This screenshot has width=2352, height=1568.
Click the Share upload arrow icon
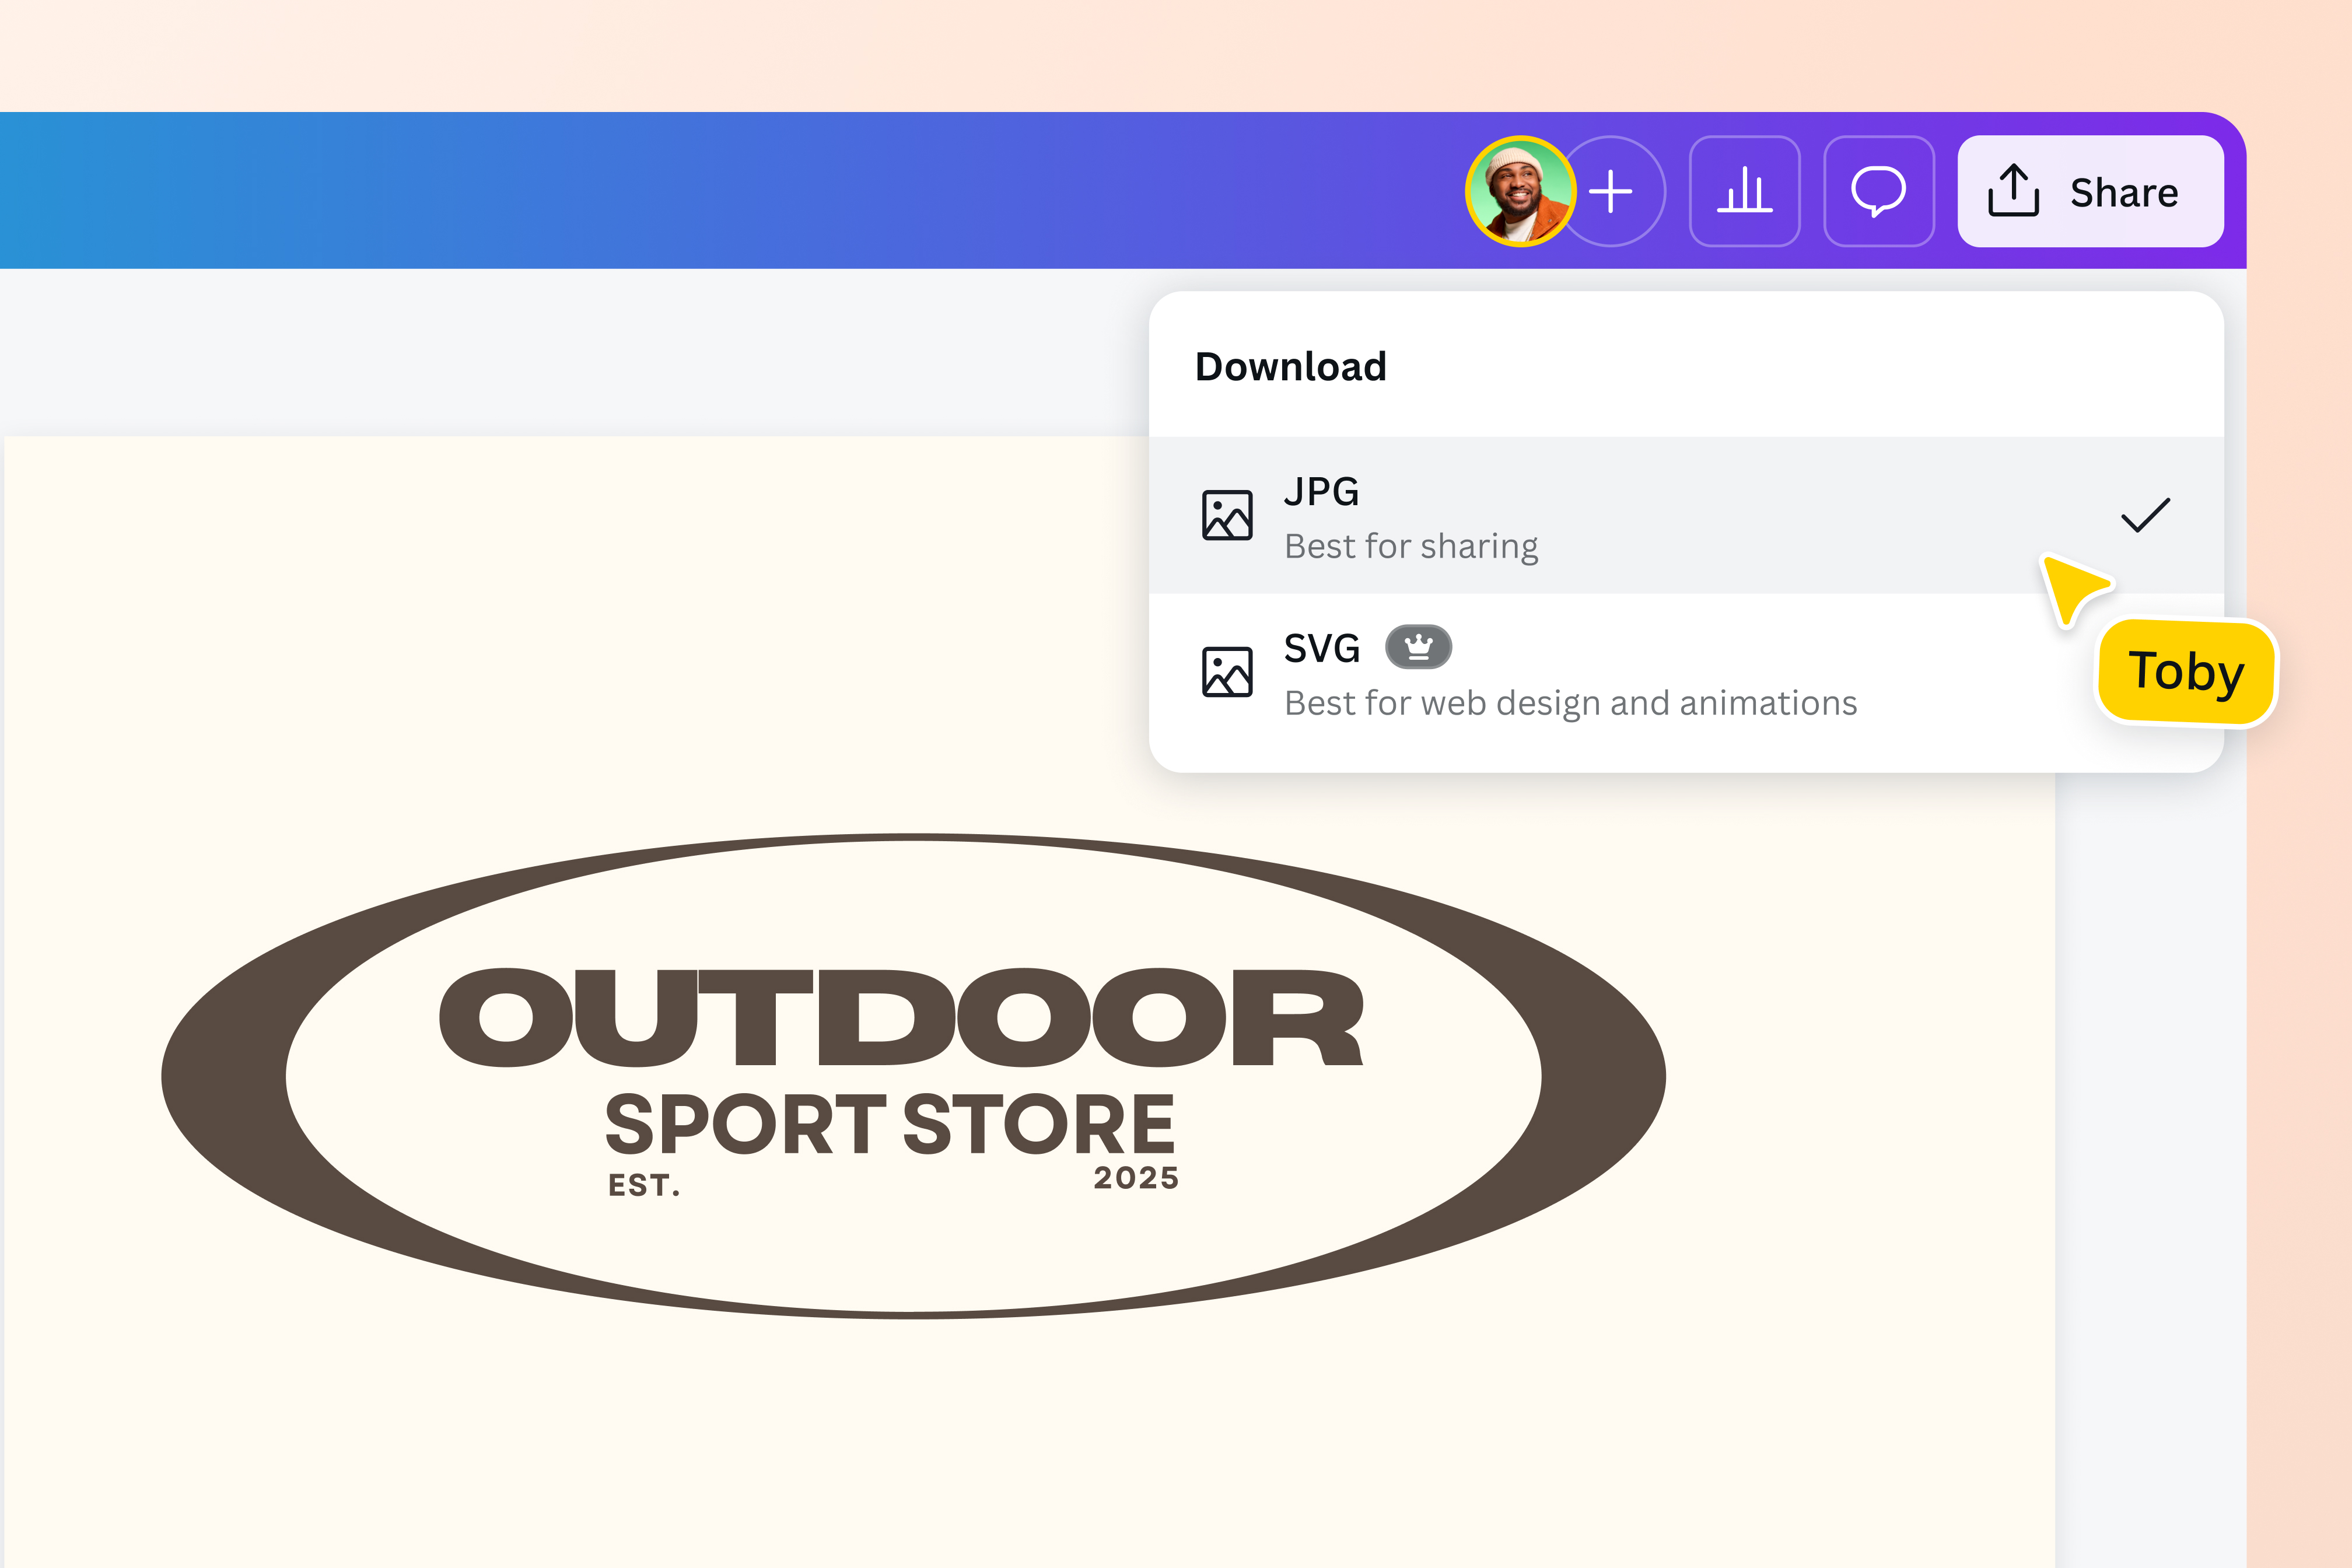pos(2013,190)
